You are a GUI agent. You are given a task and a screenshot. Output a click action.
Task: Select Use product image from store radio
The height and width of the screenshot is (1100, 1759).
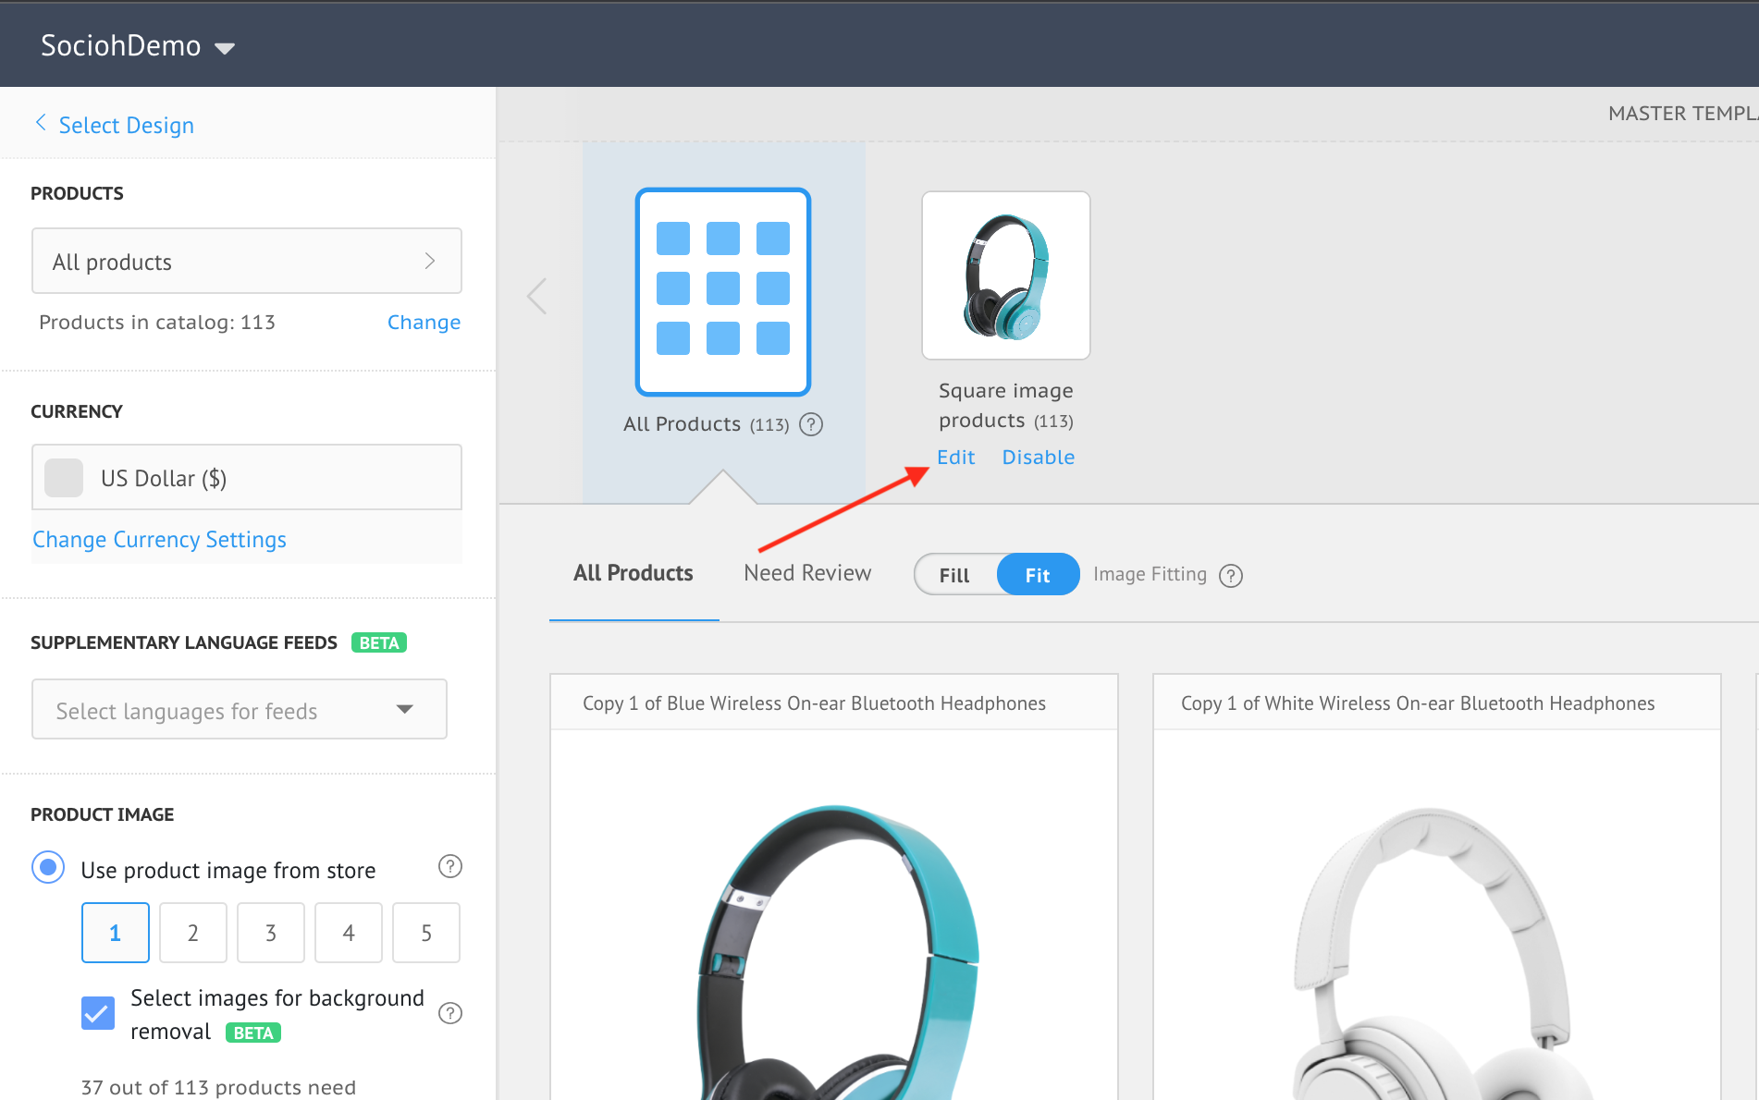coord(48,868)
